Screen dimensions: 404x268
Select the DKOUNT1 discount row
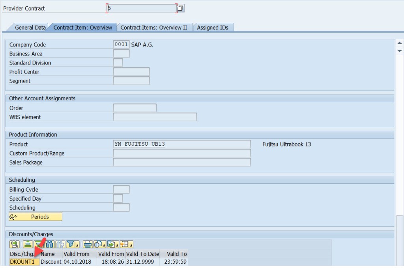(x=23, y=261)
